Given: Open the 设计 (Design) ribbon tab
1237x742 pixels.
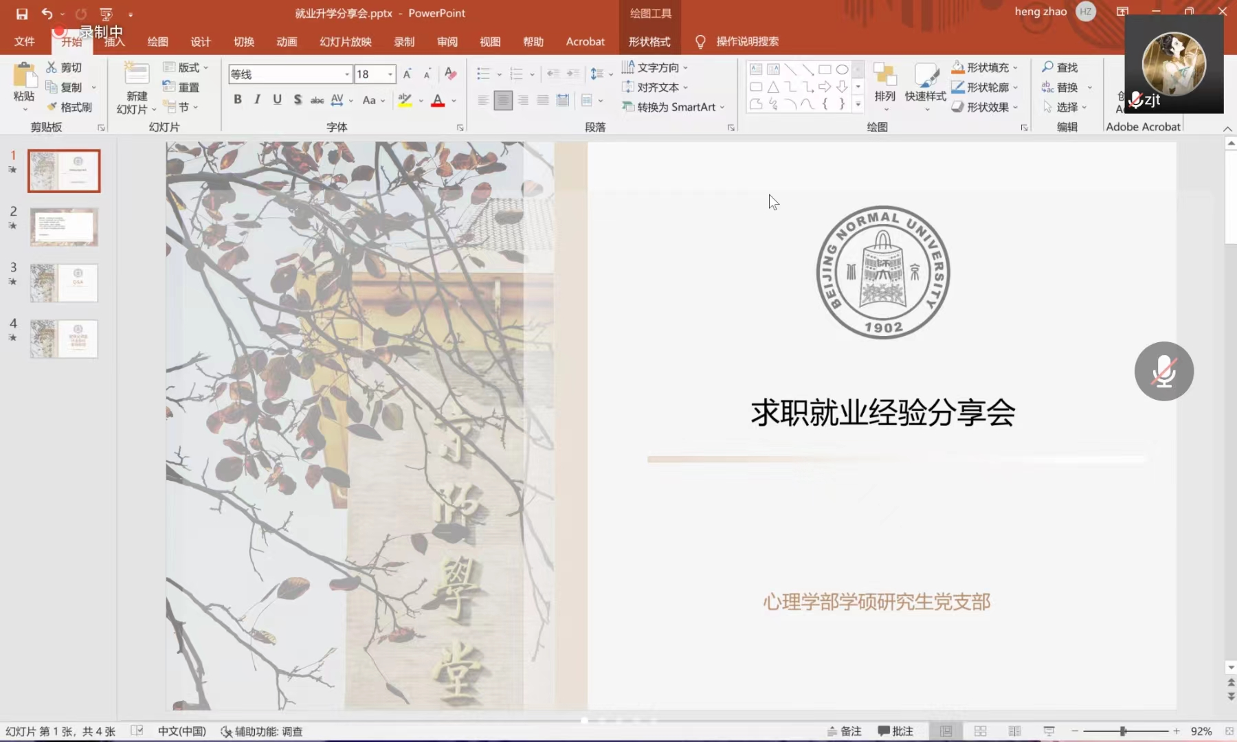Looking at the screenshot, I should [x=200, y=42].
